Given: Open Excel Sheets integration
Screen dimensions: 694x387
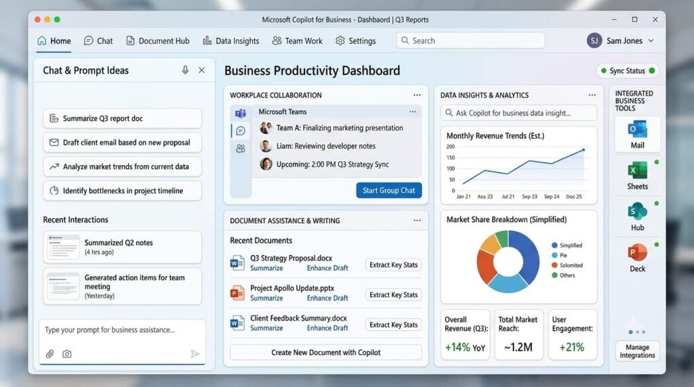Looking at the screenshot, I should click(637, 176).
